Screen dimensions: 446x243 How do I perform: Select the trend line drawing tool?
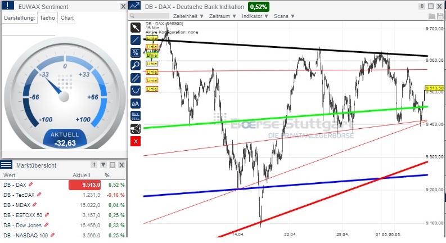(136, 40)
